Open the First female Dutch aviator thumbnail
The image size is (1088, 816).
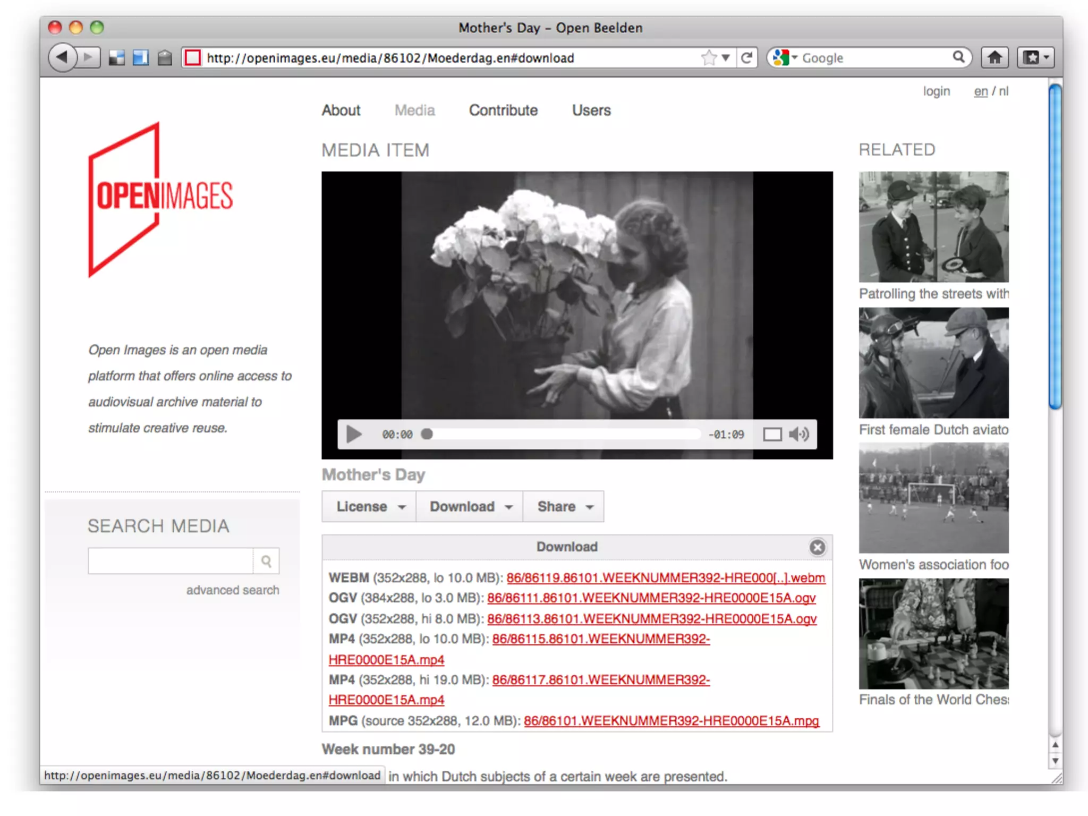point(933,363)
